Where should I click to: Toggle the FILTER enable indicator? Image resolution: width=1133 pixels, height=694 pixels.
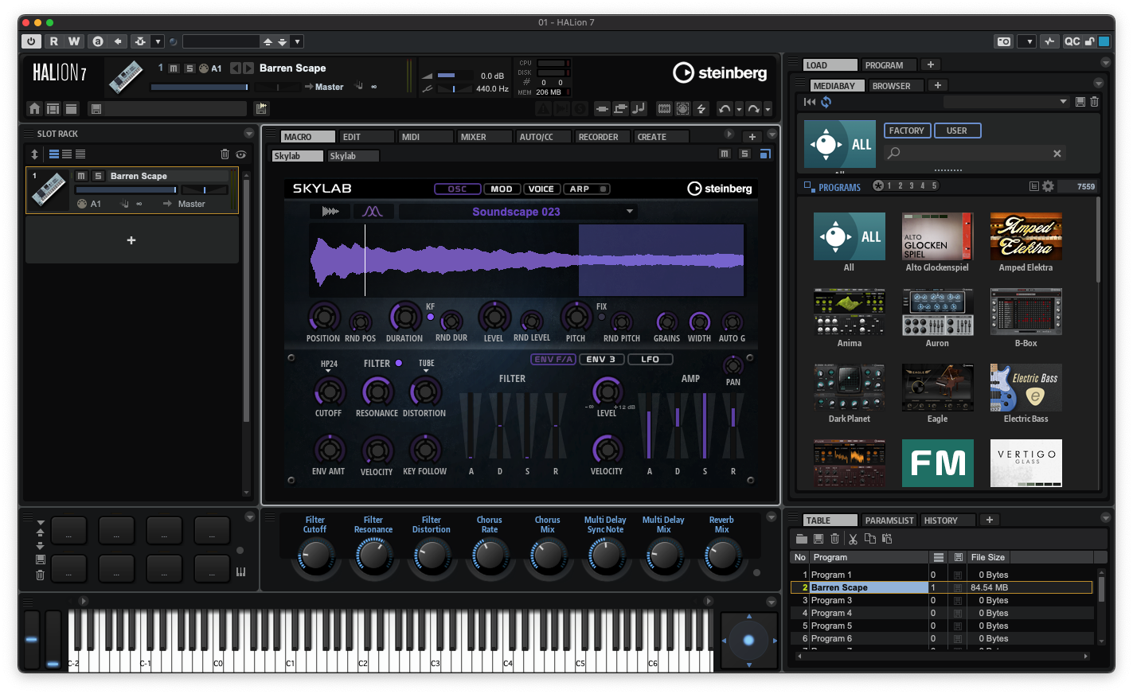(x=399, y=363)
